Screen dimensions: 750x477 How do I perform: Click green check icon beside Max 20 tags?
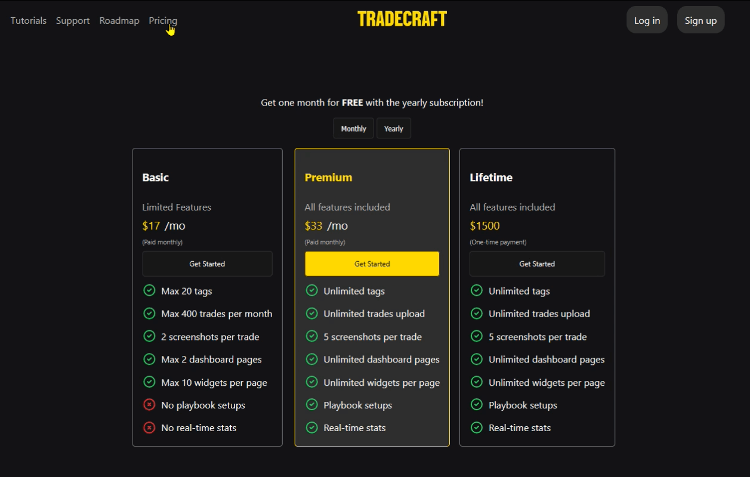[149, 290]
